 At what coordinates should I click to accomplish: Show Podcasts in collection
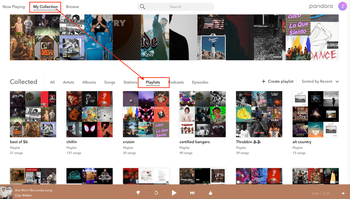pyautogui.click(x=176, y=82)
